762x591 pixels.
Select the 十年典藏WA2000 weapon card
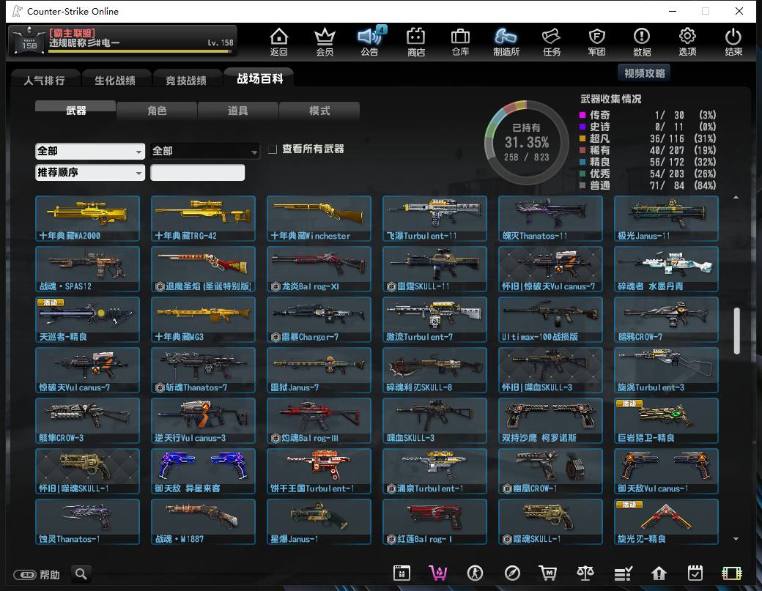(87, 218)
